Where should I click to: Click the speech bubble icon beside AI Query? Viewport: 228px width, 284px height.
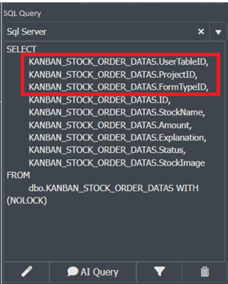tap(73, 272)
